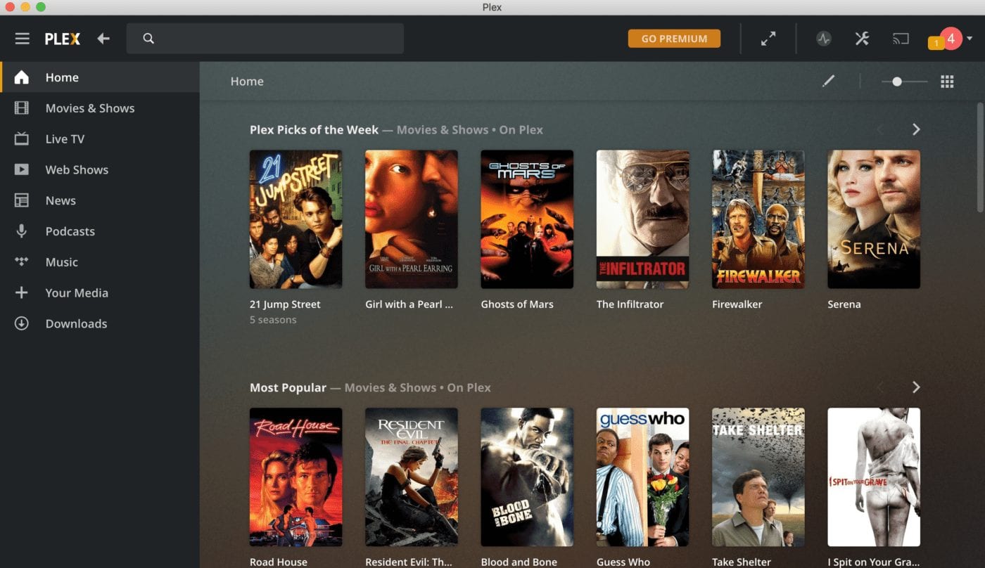Click the cast to device icon
The image size is (985, 568).
click(901, 39)
